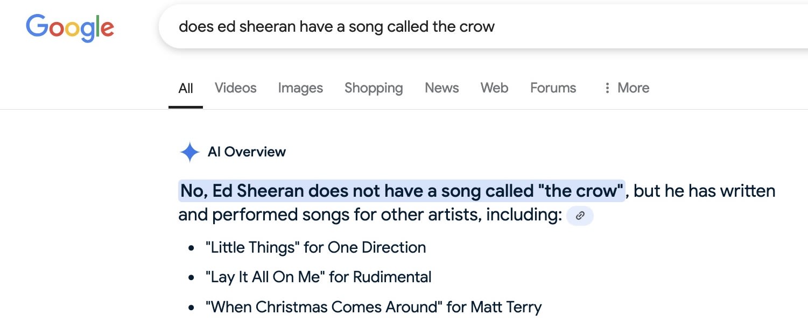Click the AI Overview heading label
Image resolution: width=808 pixels, height=322 pixels.
247,152
